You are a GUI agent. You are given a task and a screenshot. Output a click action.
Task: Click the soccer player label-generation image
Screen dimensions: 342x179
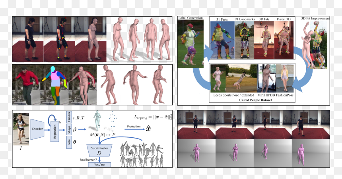pos(190,44)
